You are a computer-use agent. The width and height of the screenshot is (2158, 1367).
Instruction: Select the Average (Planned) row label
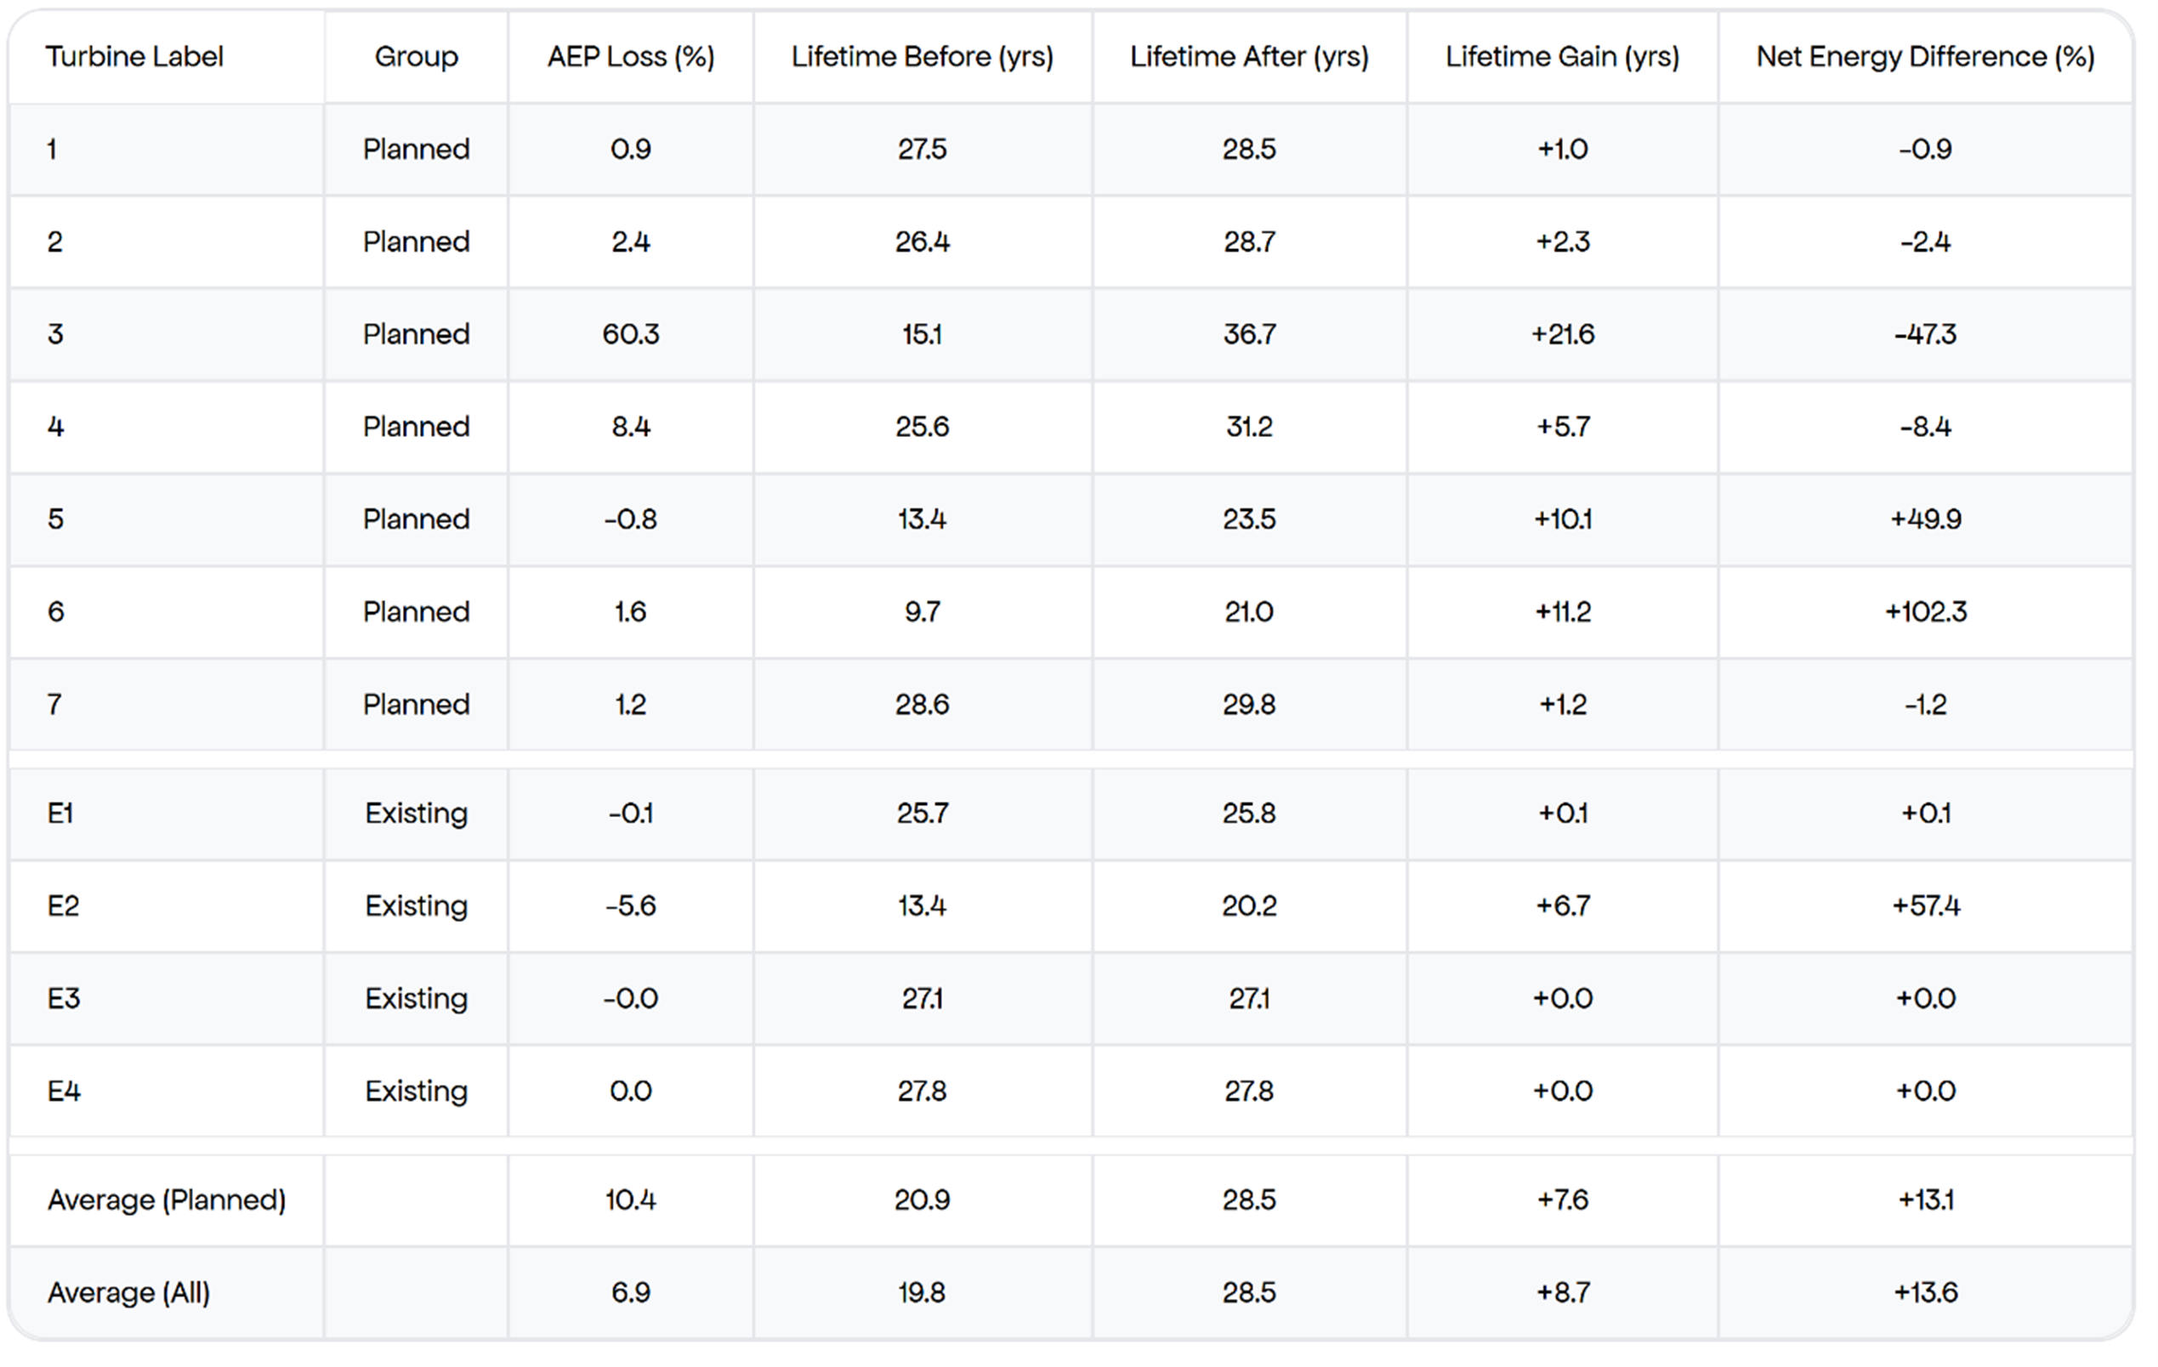[x=167, y=1200]
